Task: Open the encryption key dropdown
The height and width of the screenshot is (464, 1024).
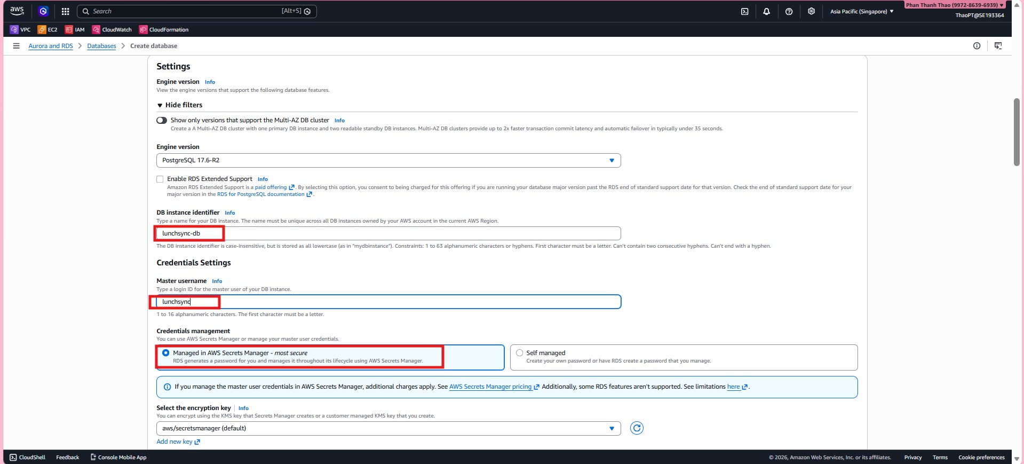Action: coord(388,428)
